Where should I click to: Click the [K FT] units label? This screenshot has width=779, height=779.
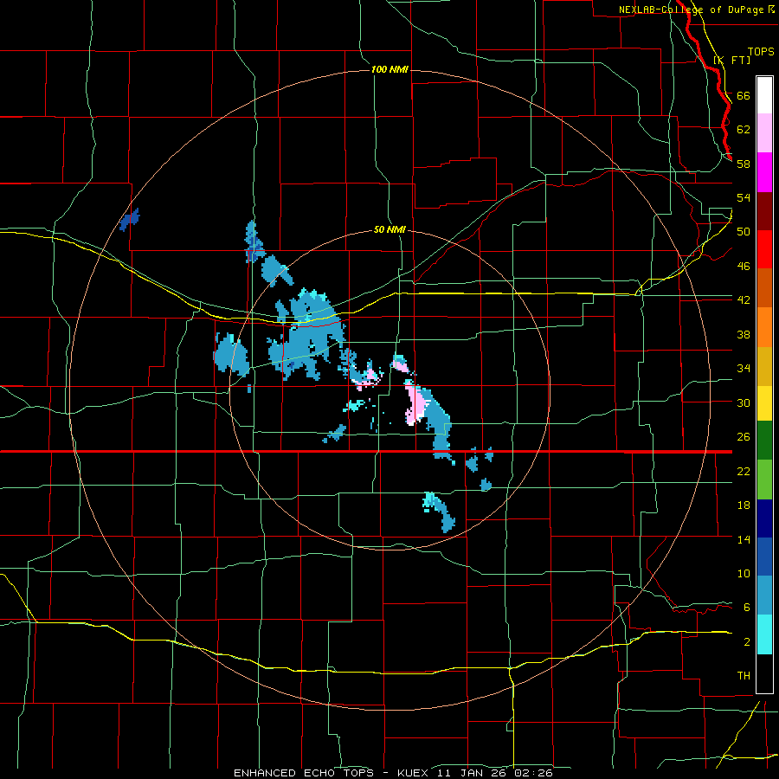(x=731, y=60)
